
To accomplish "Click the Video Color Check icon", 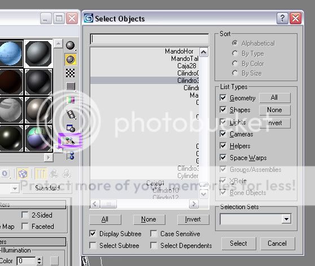I will click(71, 100).
